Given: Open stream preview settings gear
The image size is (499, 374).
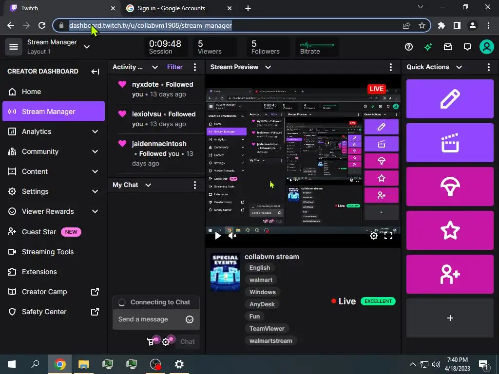Looking at the screenshot, I should point(374,236).
